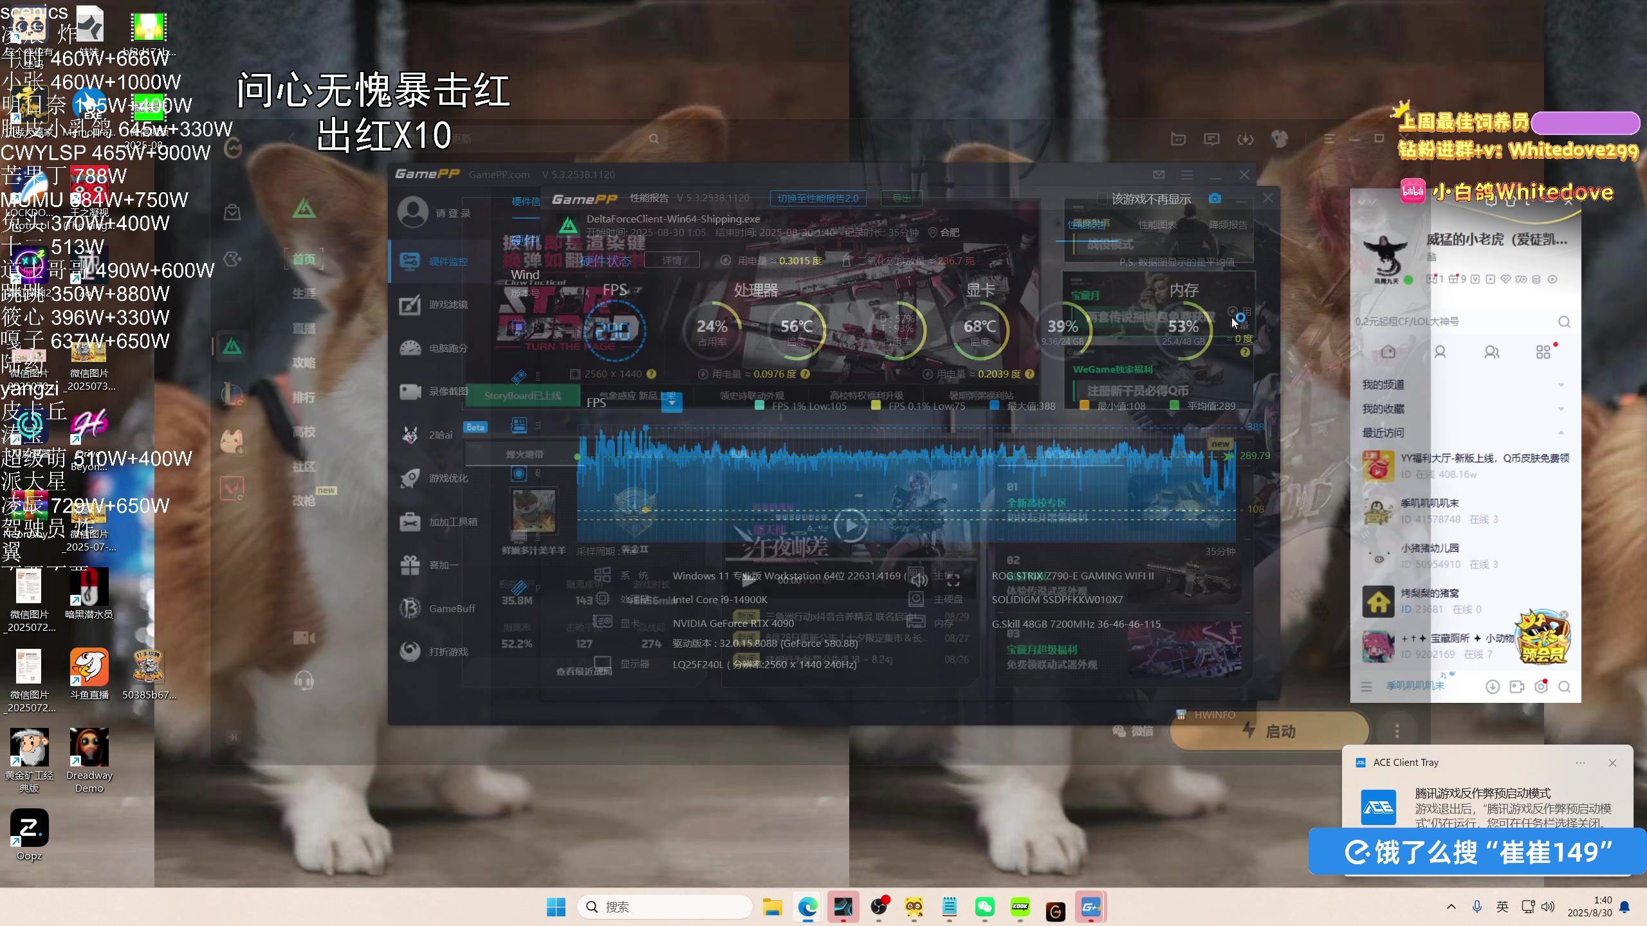The width and height of the screenshot is (1647, 926).
Task: Click the 详情 button beside 硬件状态
Action: [671, 260]
